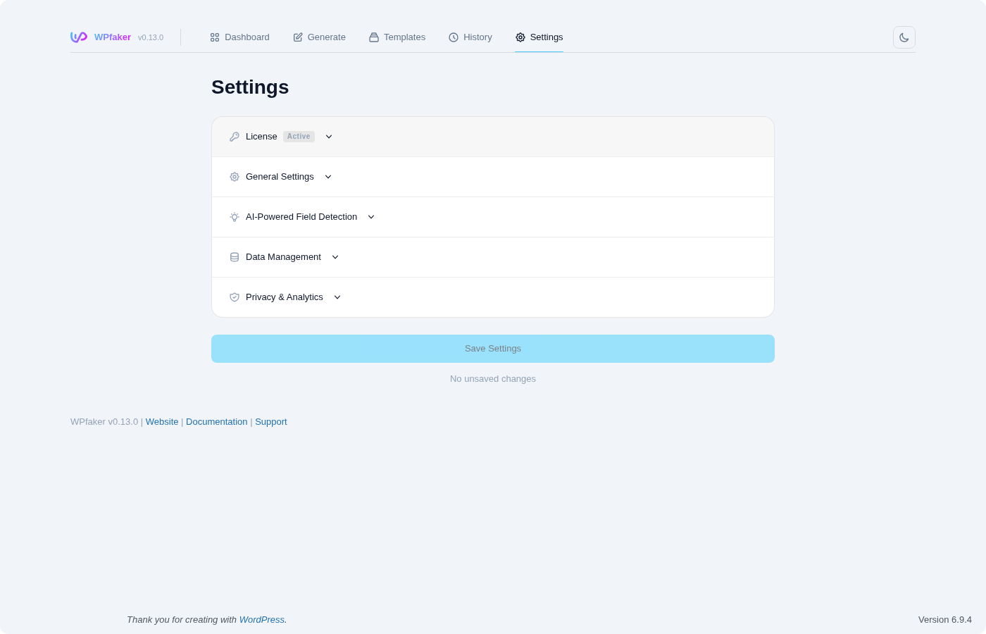Click the key icon beside License
Viewport: 986px width, 634px height.
tap(235, 137)
